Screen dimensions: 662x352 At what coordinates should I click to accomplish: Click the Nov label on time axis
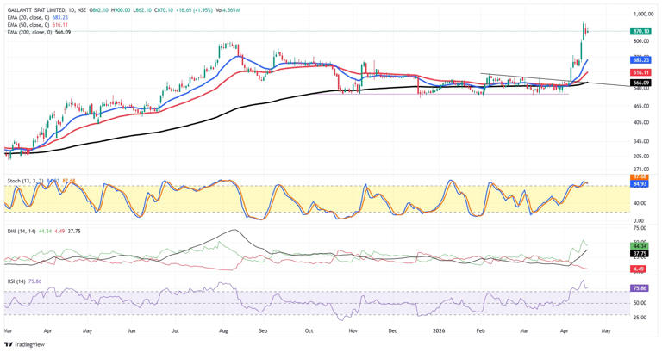tap(353, 331)
